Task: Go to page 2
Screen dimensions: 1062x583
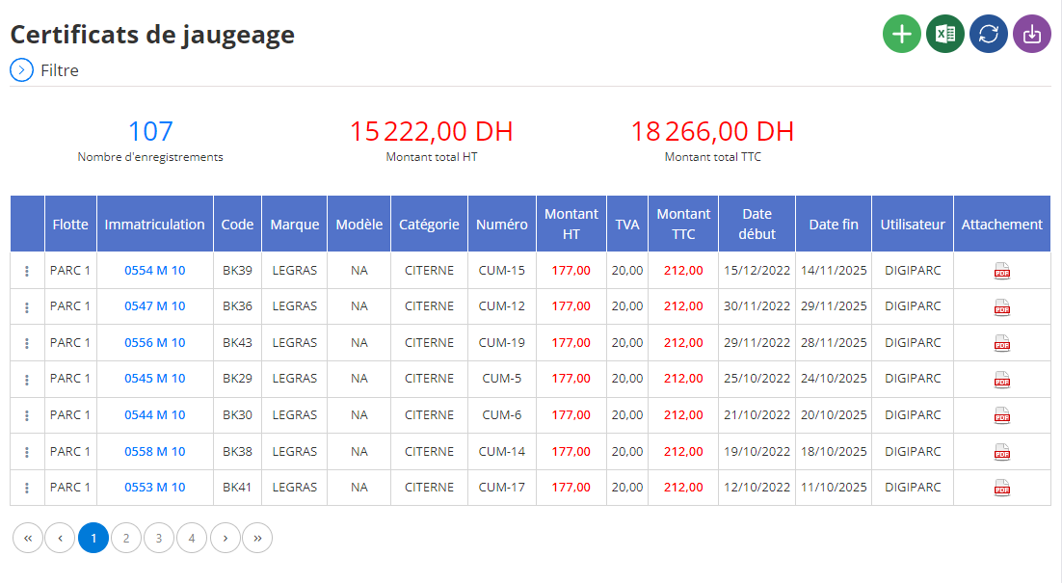Action: [x=126, y=539]
